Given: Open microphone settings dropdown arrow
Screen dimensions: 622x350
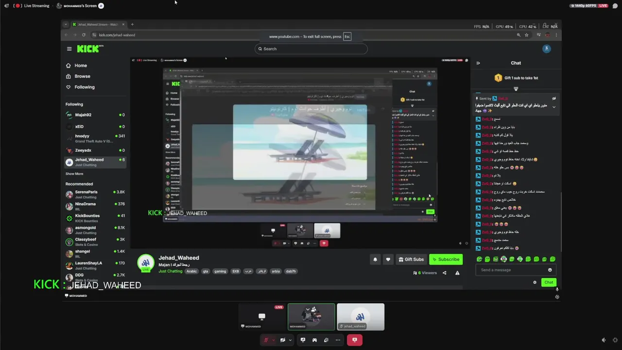Looking at the screenshot, I should click(x=274, y=340).
